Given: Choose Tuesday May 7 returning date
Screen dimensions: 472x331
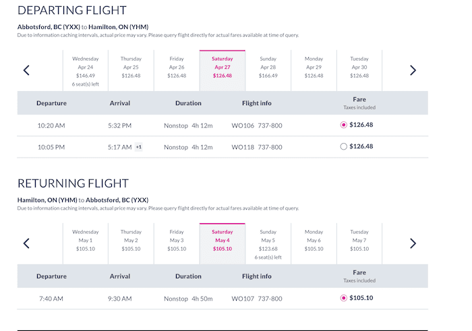Looking at the screenshot, I should 359,244.
